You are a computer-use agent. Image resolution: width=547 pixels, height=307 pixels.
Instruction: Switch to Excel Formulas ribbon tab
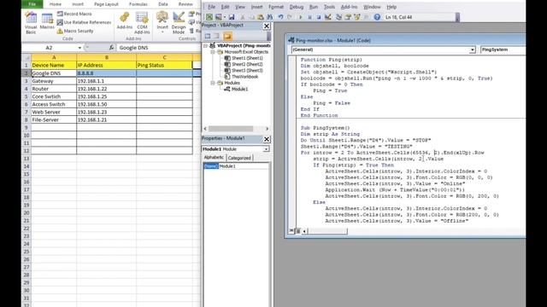pyautogui.click(x=138, y=4)
